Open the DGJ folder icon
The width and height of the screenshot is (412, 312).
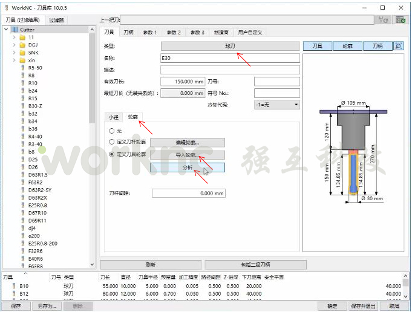[x=22, y=45]
